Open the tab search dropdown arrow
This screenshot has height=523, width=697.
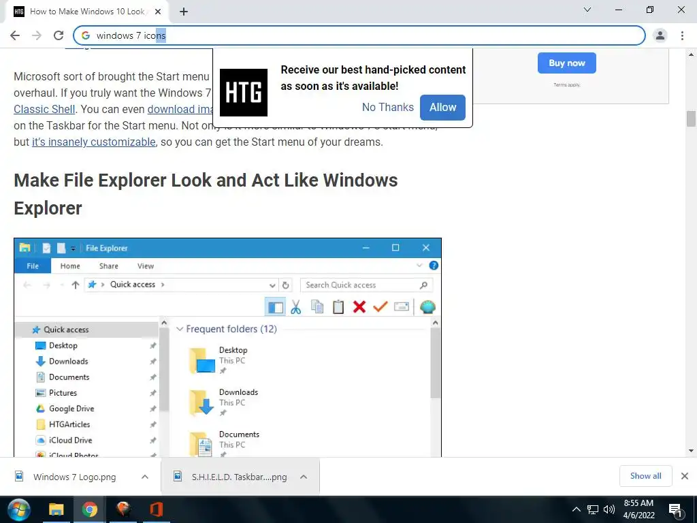587,10
